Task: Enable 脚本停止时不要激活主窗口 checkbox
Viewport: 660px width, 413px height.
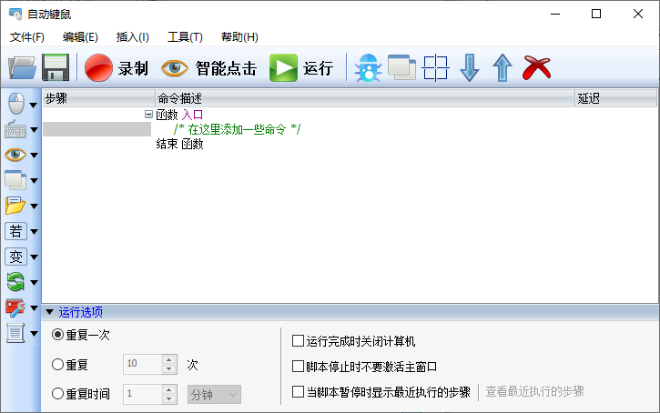Action: point(298,367)
